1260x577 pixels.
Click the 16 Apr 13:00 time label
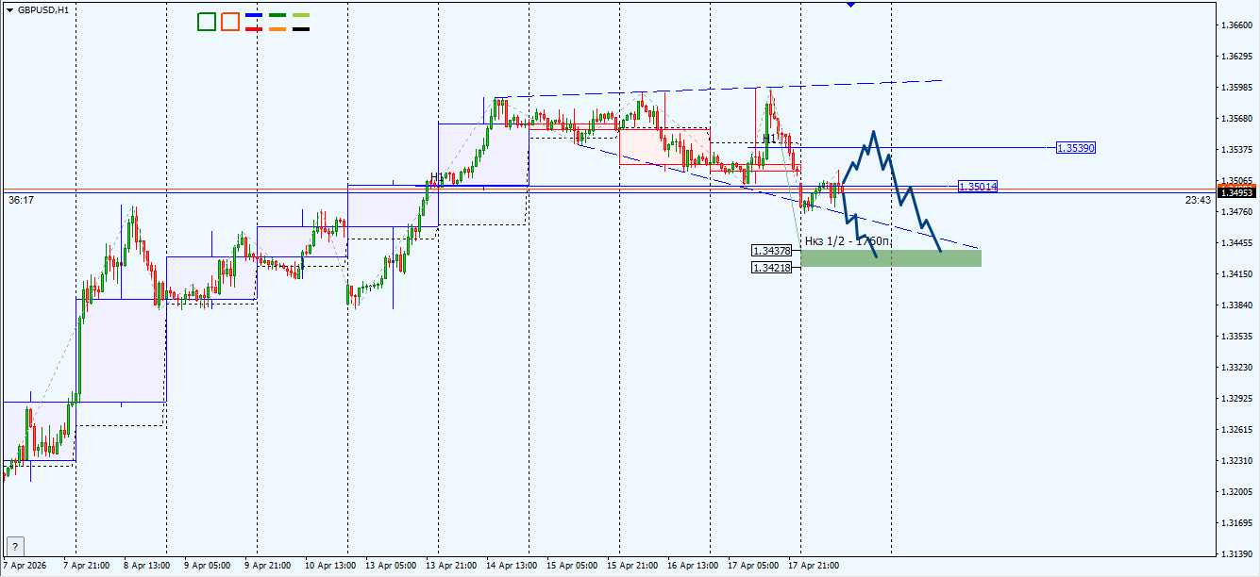[693, 566]
